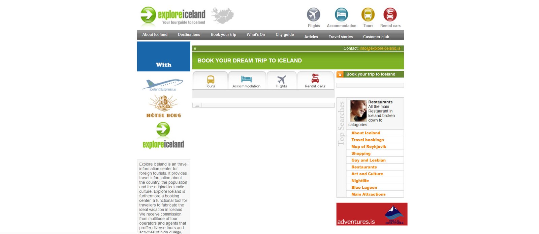Image resolution: width=539 pixels, height=234 pixels.
Task: Click the Hotel Borg sponsor logo
Action: click(x=163, y=106)
